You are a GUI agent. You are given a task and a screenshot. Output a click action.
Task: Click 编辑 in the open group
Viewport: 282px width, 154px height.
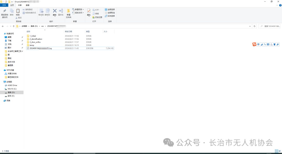coord(96,14)
